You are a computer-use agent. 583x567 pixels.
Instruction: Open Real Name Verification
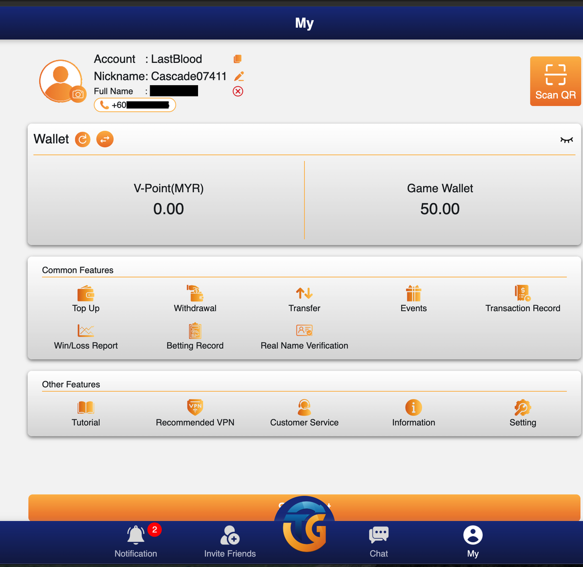tap(304, 337)
